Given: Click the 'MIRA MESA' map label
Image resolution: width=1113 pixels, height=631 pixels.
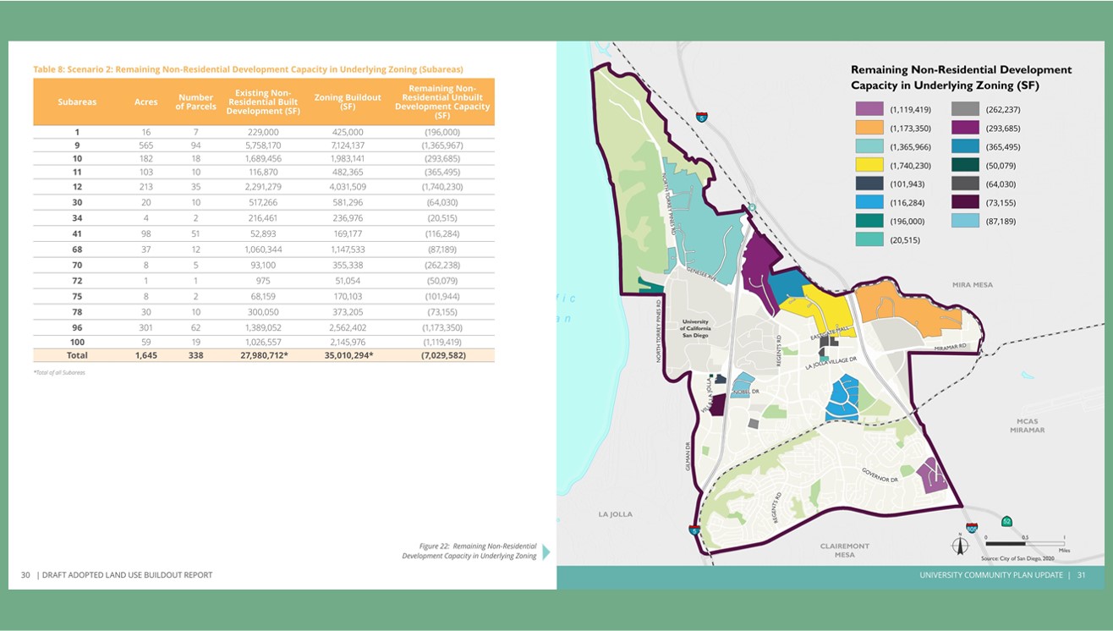Looking at the screenshot, I should 973,285.
